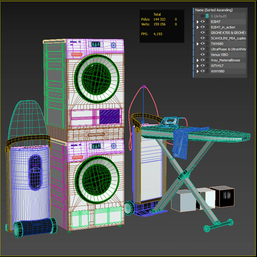Click the Total column label in statistics
This screenshot has width=257, height=257.
[x=157, y=14]
